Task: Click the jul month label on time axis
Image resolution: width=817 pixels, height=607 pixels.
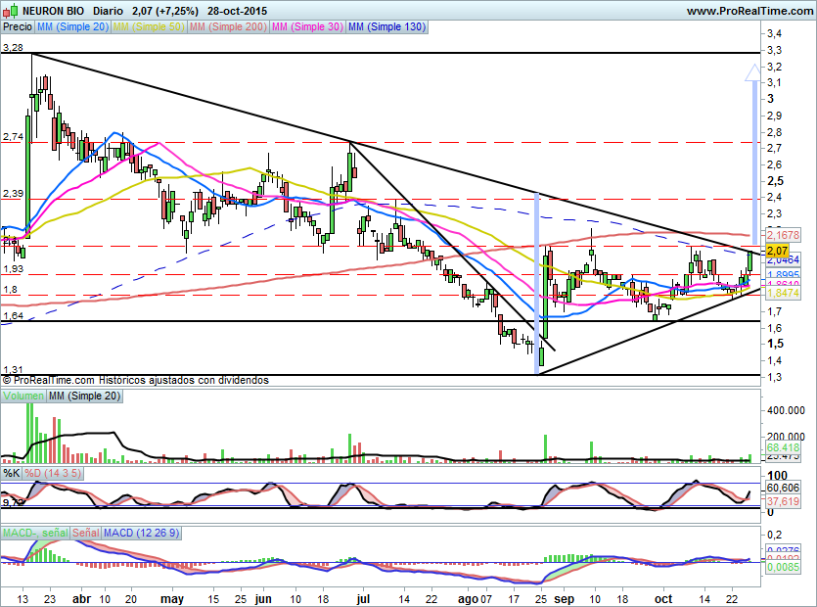Action: click(363, 599)
